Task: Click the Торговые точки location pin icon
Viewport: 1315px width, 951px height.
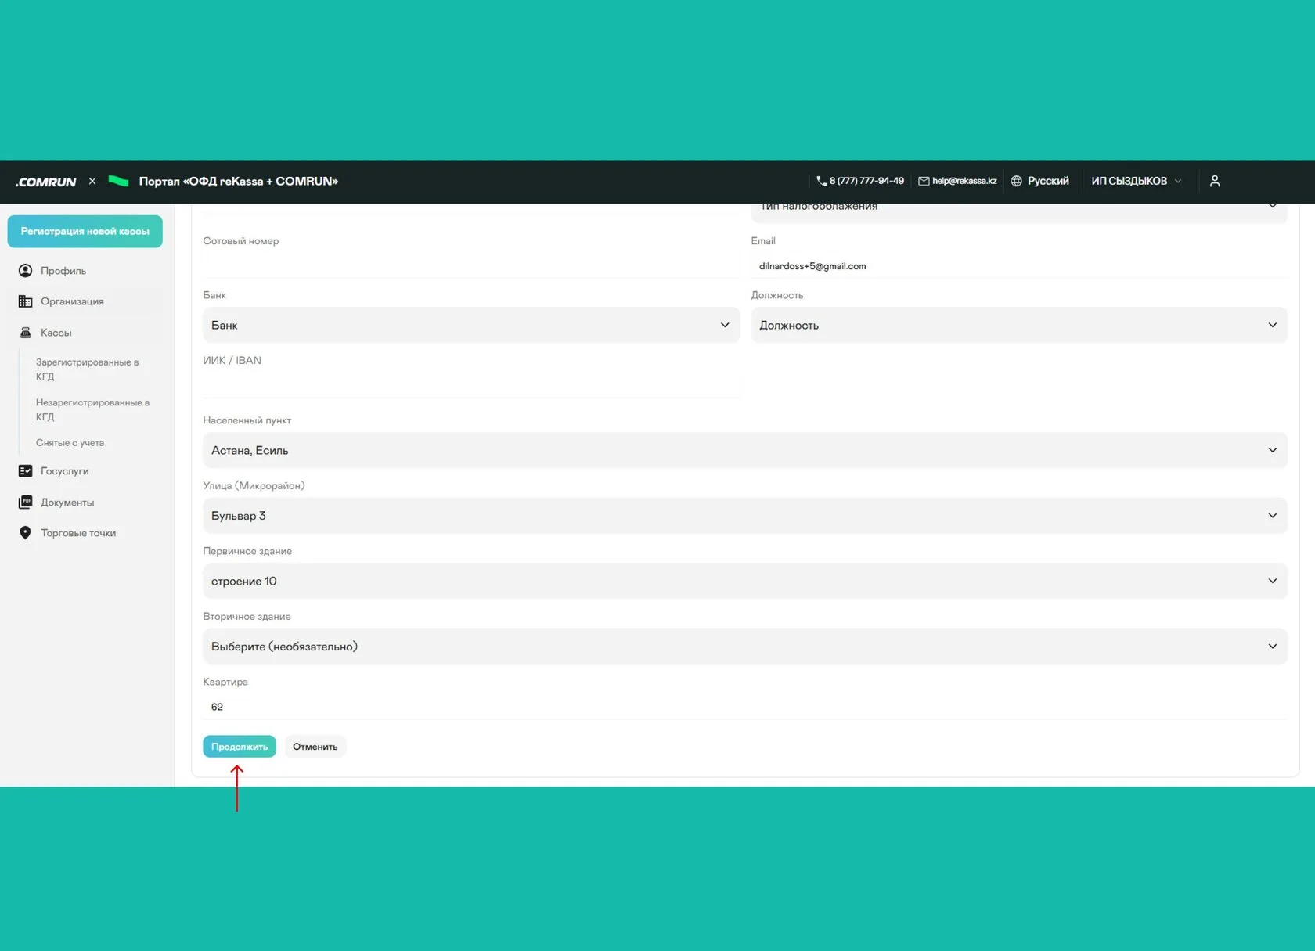Action: pyautogui.click(x=25, y=533)
